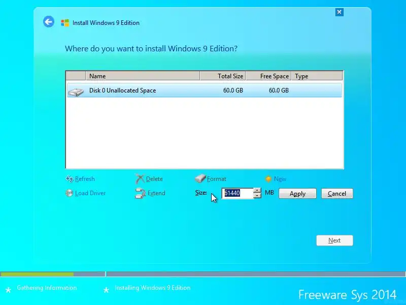Click the Format drive icon
Image resolution: width=406 pixels, height=305 pixels.
tap(200, 178)
